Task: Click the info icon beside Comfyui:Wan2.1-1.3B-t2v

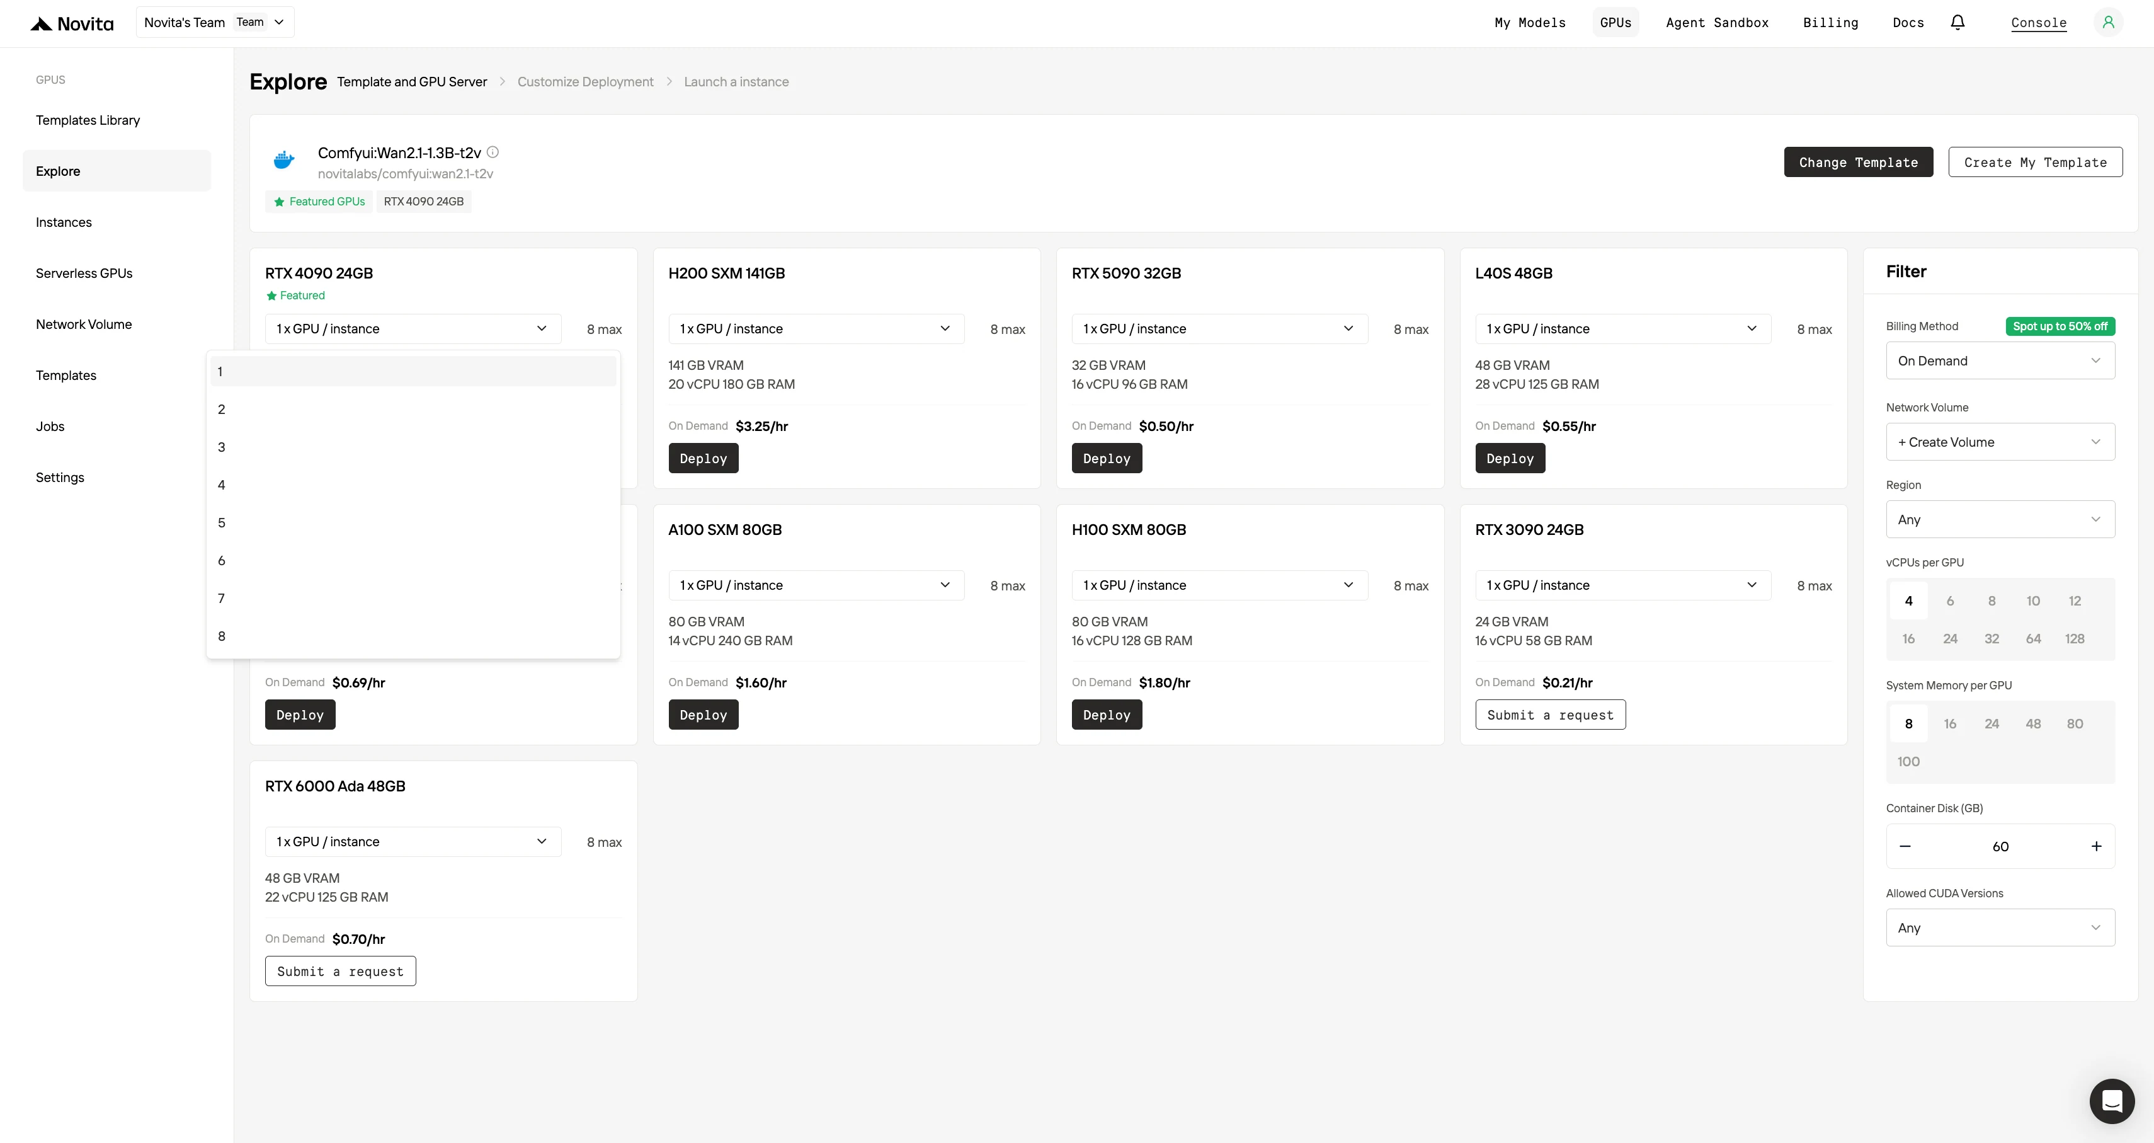Action: click(493, 152)
